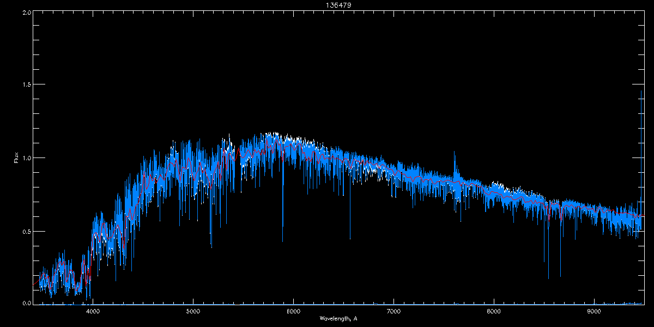Click the 1.5 y-axis tick label
Screen dimensions: 654x327
[x=26, y=85]
